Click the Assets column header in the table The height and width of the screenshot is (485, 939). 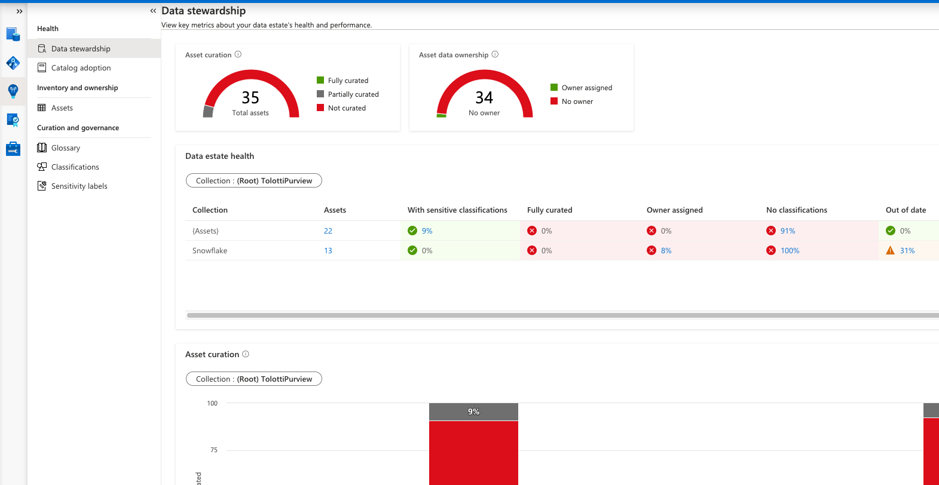[x=335, y=210]
